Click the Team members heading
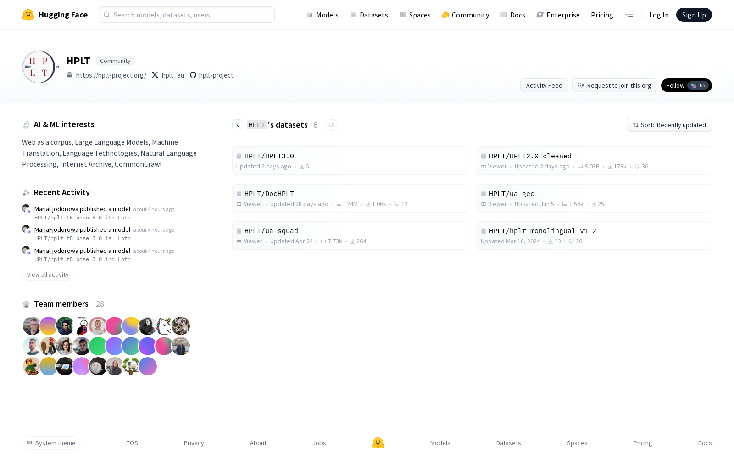The image size is (734, 459). point(61,304)
